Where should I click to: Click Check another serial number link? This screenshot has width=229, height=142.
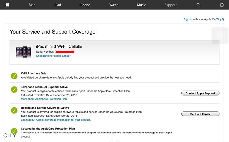(53, 56)
